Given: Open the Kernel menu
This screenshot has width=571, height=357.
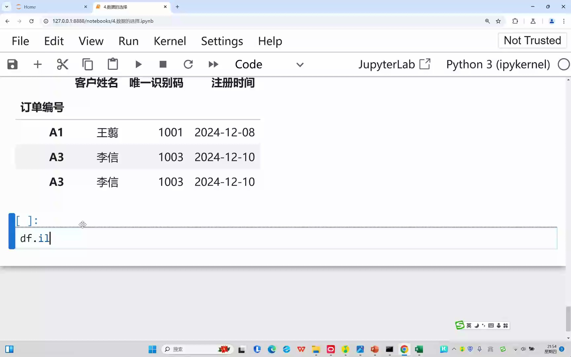Looking at the screenshot, I should [x=170, y=41].
